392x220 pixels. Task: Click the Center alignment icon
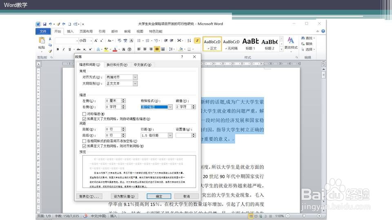pyautogui.click(x=145, y=49)
